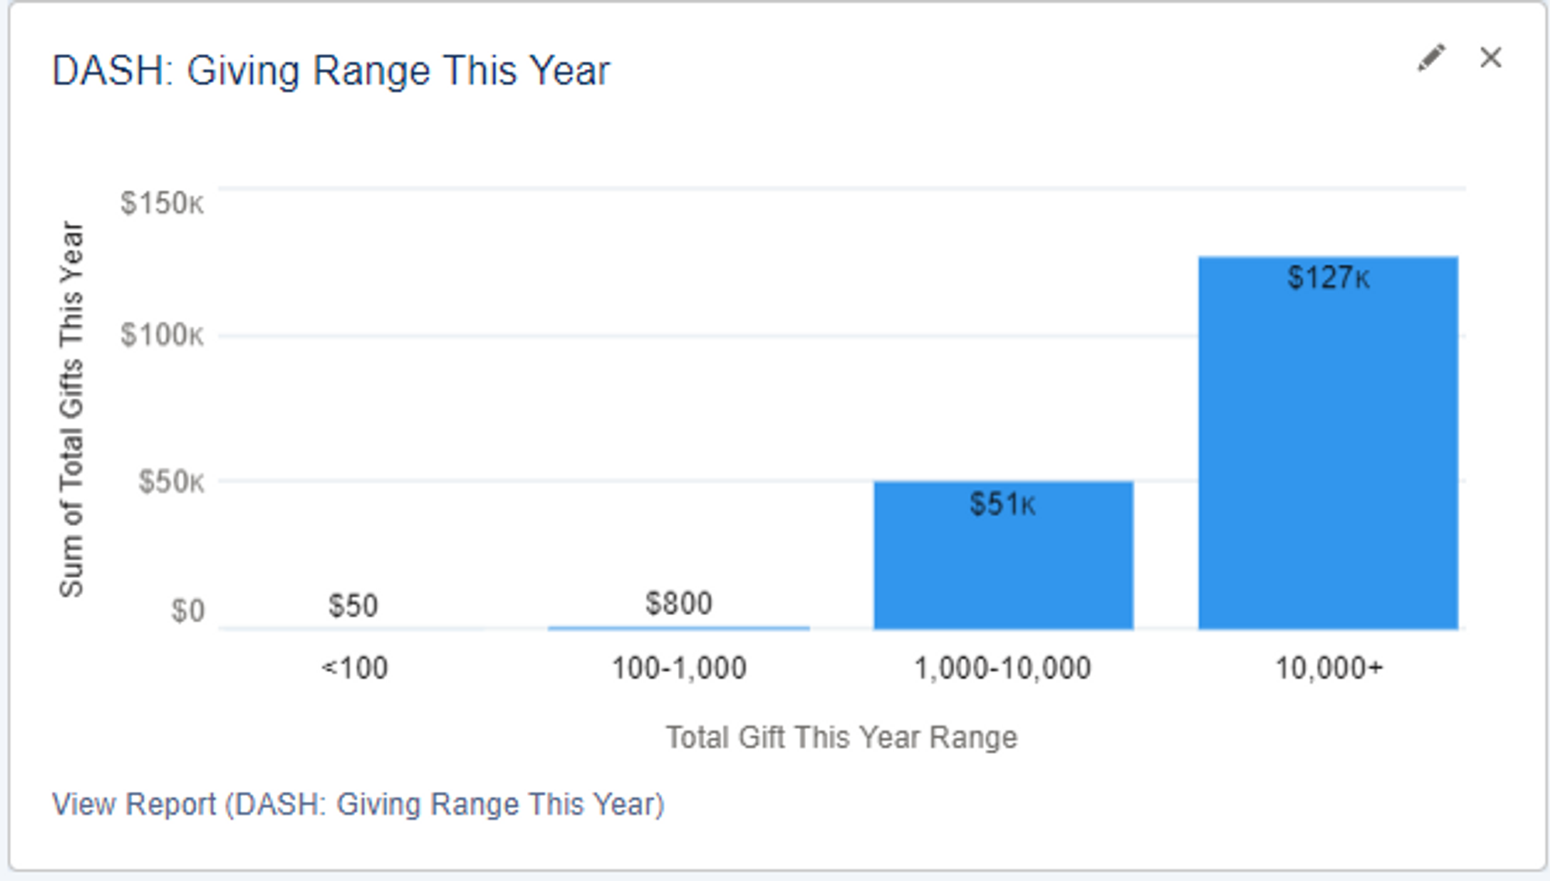Image resolution: width=1550 pixels, height=881 pixels.
Task: Click the $150K y-axis tick label
Action: point(162,204)
